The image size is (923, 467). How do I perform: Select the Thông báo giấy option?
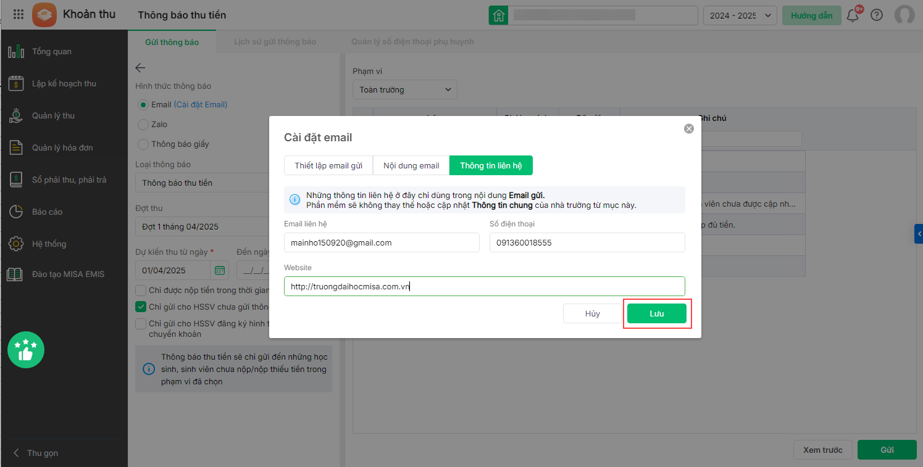[143, 144]
